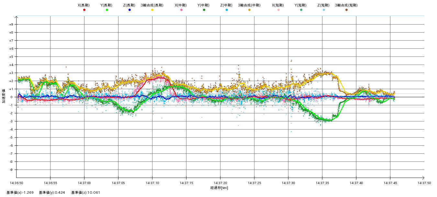Click the 基準値(z):10.061 text

click(86, 193)
